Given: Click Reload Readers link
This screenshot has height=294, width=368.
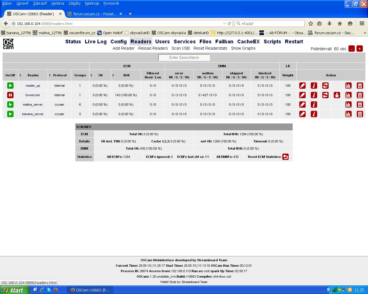Looking at the screenshot, I should tap(153, 48).
